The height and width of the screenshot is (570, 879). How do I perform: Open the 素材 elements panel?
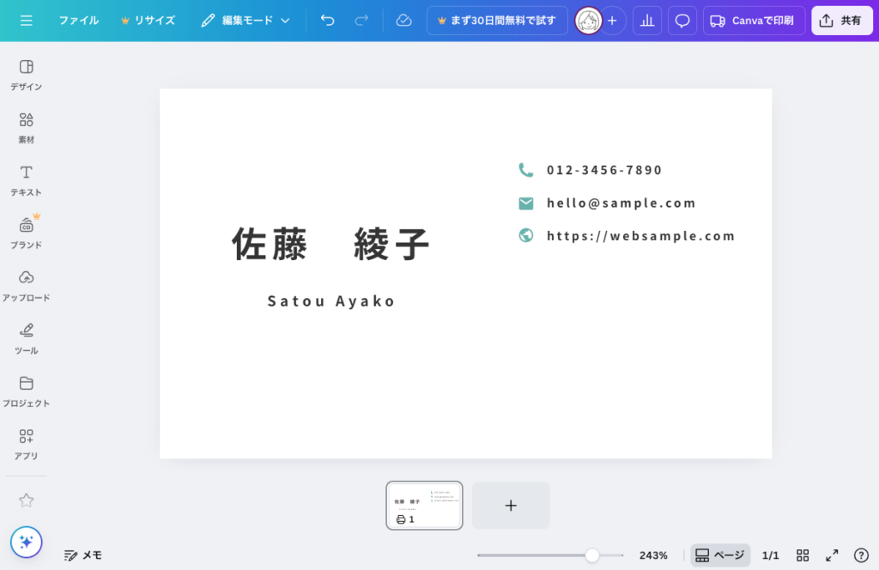pyautogui.click(x=26, y=127)
